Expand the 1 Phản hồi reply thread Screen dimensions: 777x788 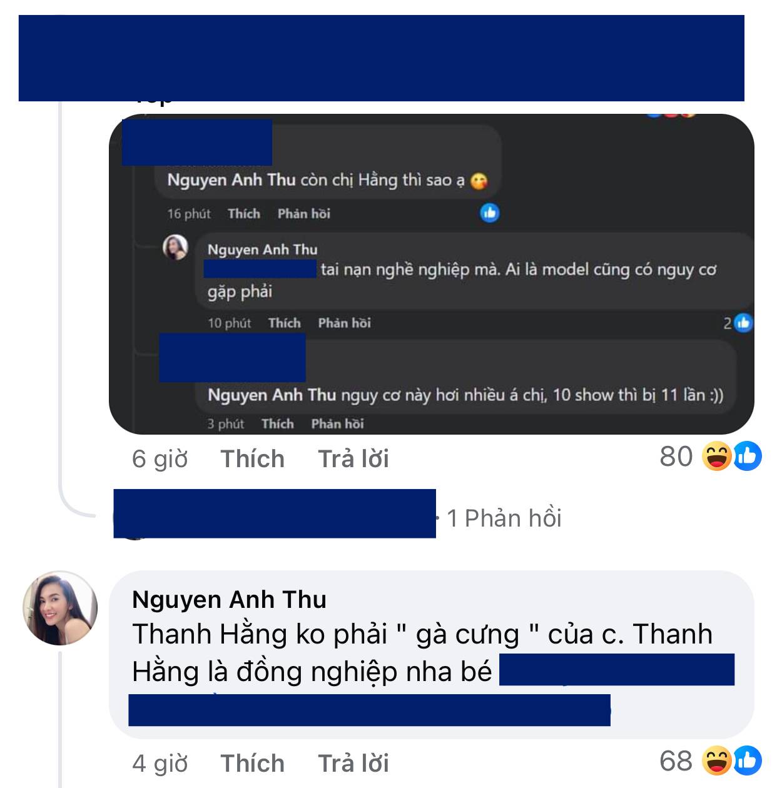504,518
